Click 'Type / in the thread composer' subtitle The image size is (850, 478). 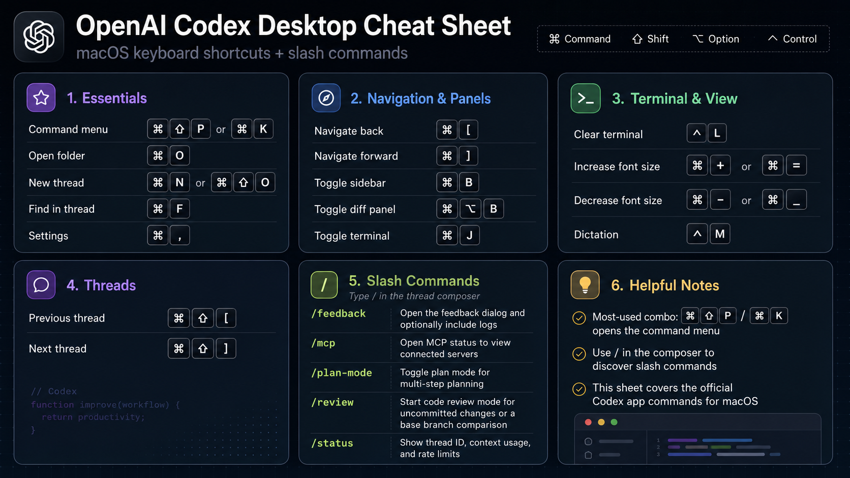414,296
